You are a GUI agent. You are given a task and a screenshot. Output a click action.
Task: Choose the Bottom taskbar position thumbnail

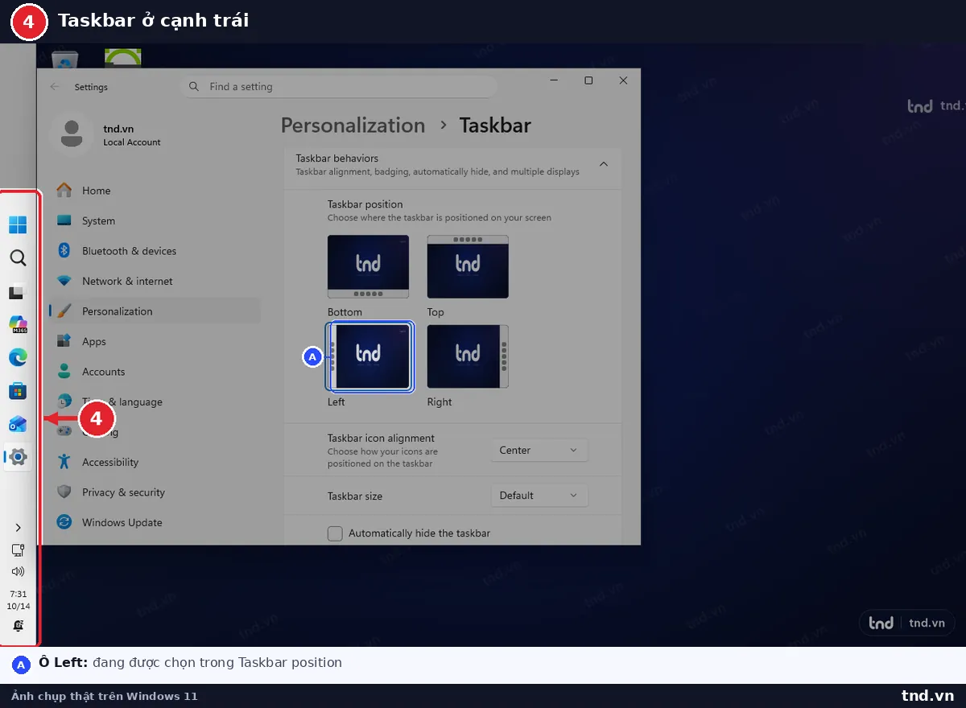[x=368, y=267]
